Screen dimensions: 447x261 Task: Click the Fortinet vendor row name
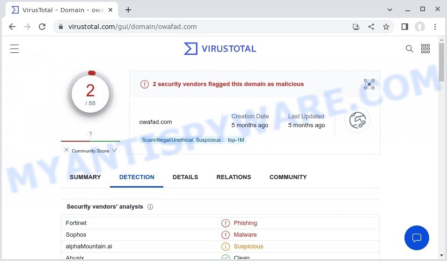point(76,223)
